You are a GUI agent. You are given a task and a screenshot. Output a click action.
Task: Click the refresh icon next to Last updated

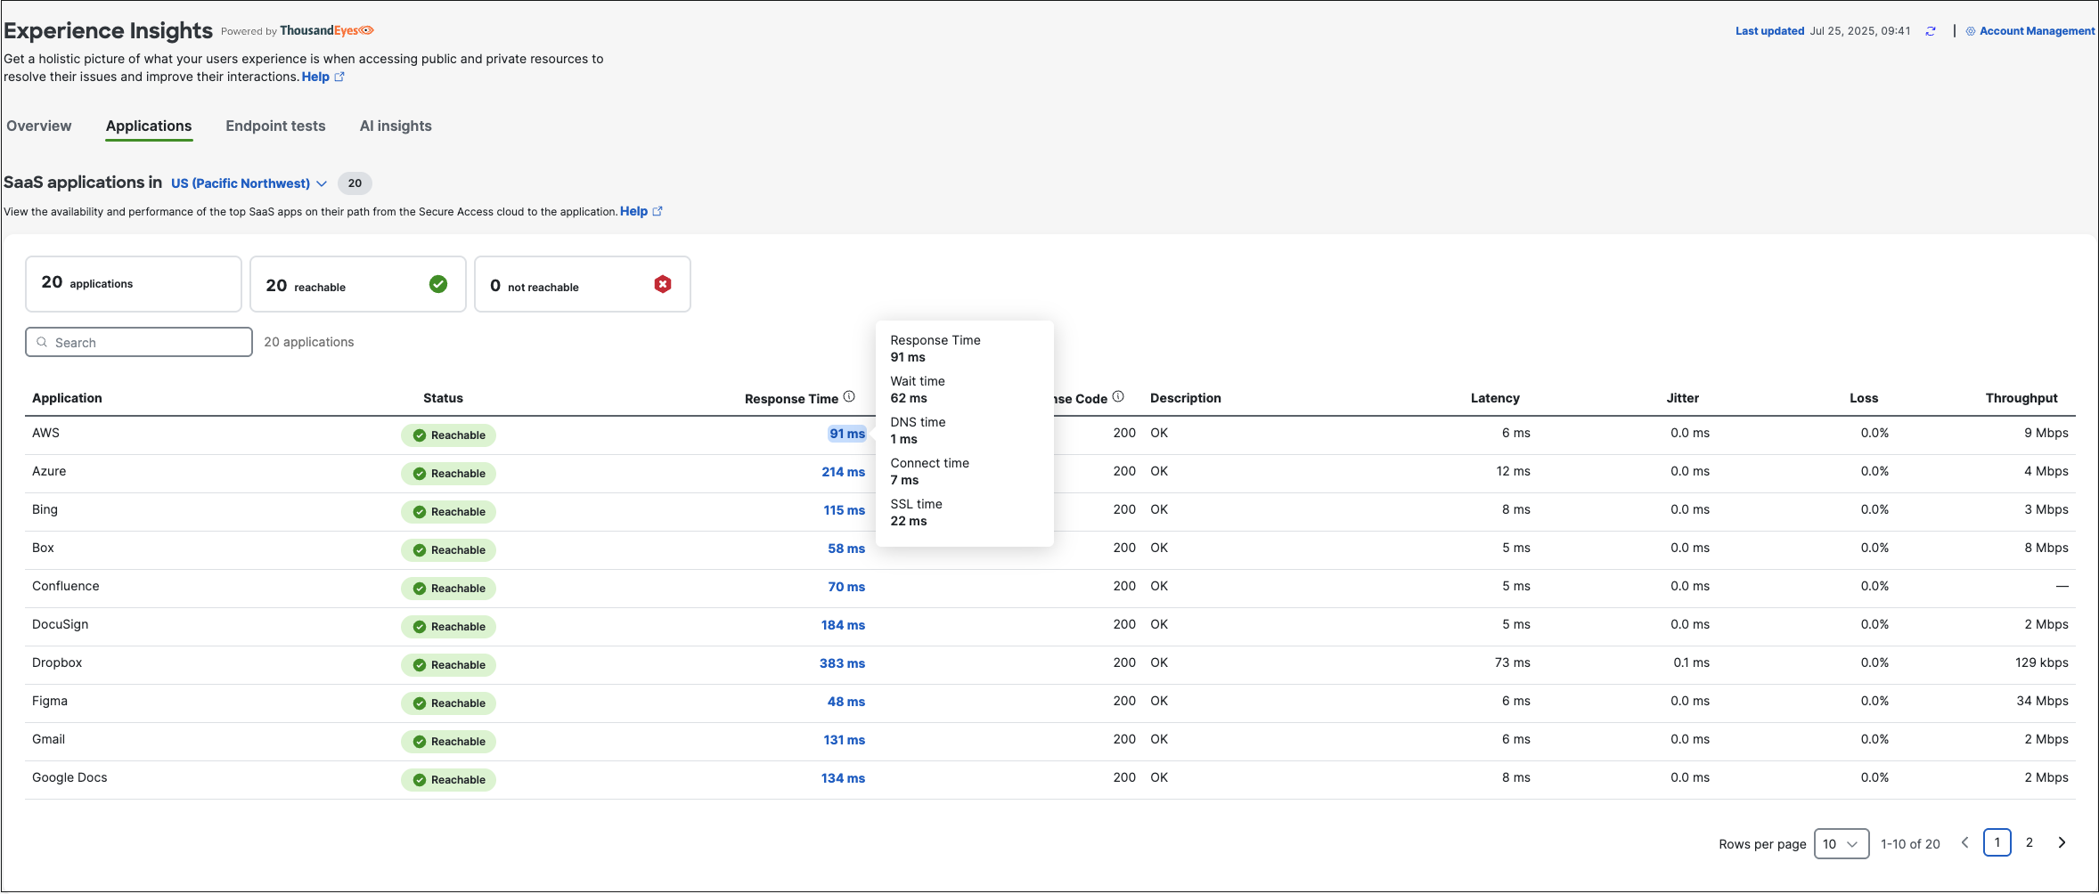(x=1930, y=31)
